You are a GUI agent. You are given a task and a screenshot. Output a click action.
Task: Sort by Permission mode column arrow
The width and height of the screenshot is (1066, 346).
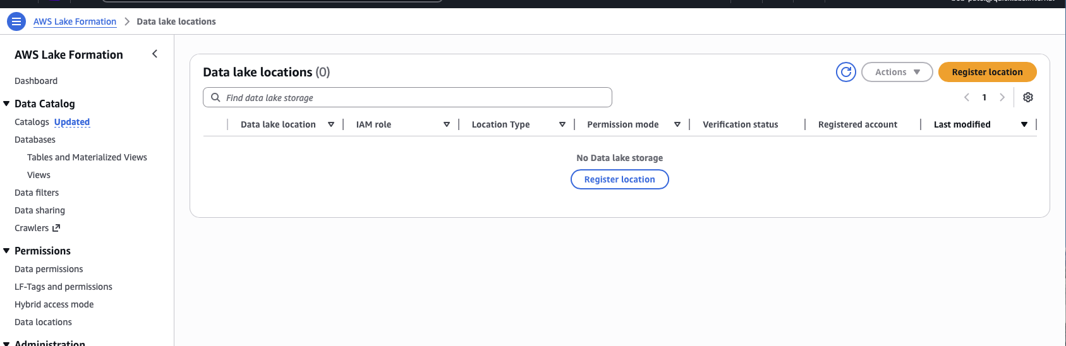pos(677,124)
